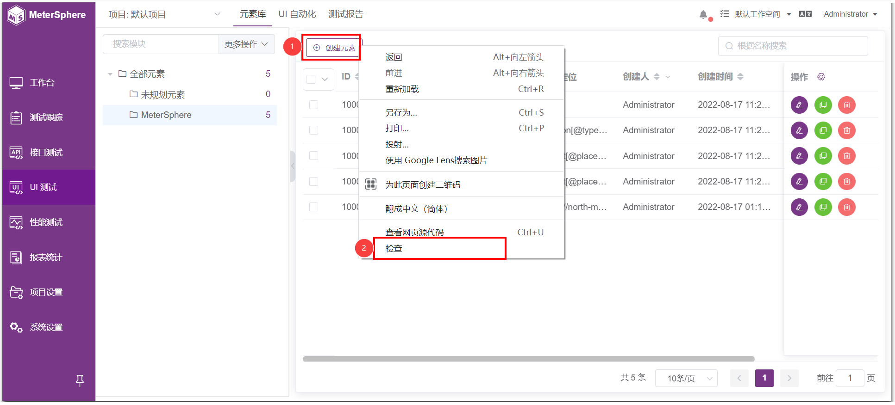Open 接口测试 in the sidebar

[x=49, y=153]
